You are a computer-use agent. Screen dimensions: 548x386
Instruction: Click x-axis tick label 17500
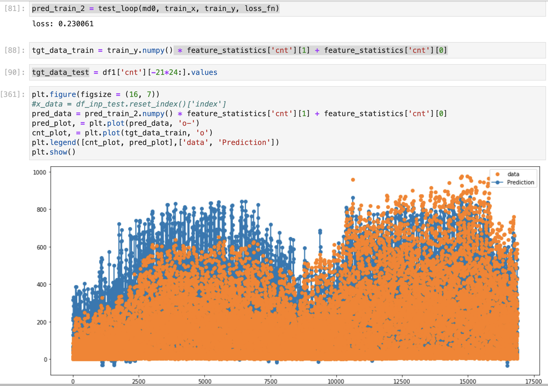[534, 381]
